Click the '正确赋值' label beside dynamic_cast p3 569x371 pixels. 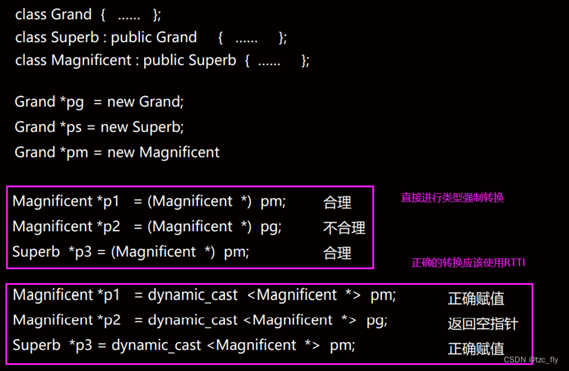(476, 349)
